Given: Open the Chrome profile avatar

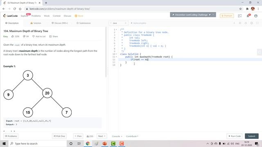Looking at the screenshot, I should (253, 9).
